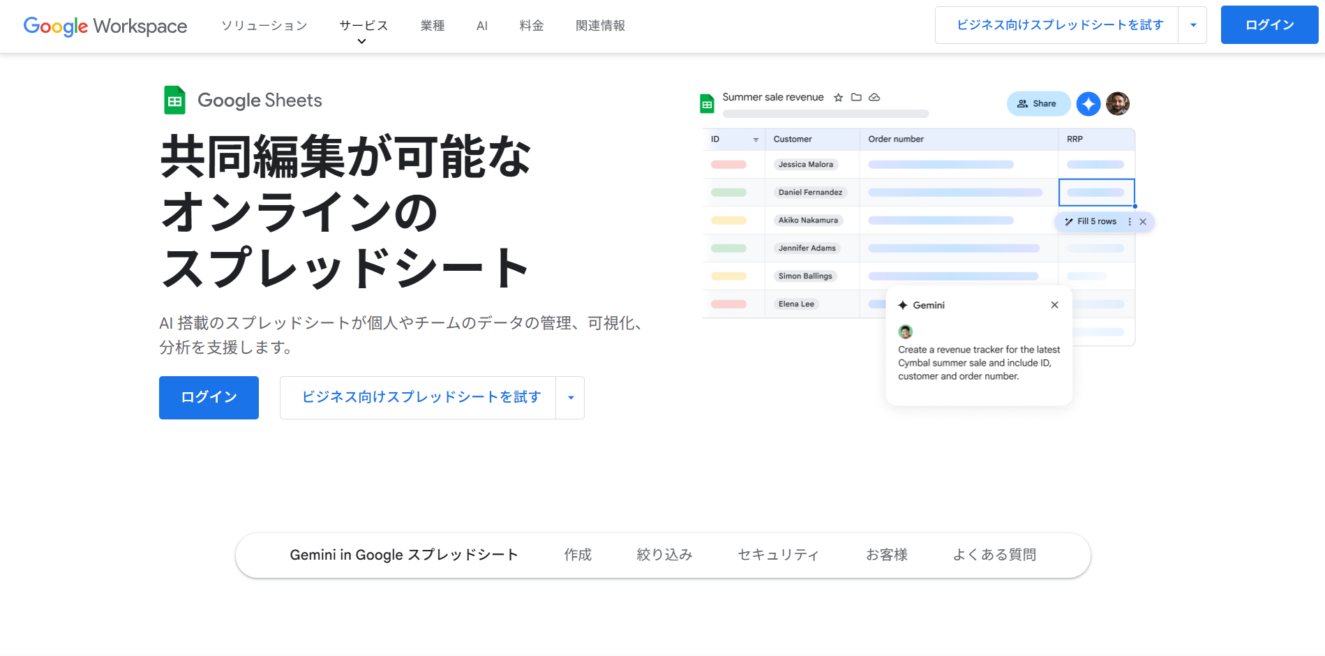Viewport: 1325px width, 656px height.
Task: Dismiss the Fill 5 rows suggestion chip
Action: click(1143, 222)
